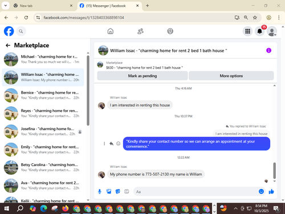Open Reyes charming home conversation

coord(43,113)
